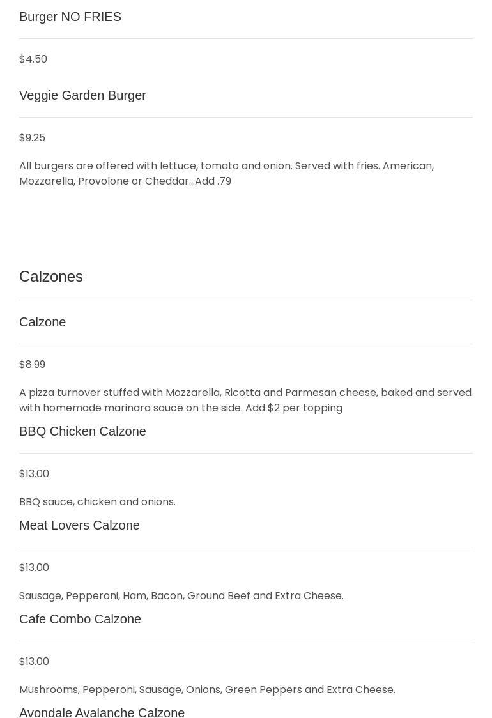Open the Veggie Garden Burger item

pos(82,95)
